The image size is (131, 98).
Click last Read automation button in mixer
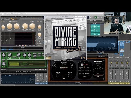(x=127, y=61)
